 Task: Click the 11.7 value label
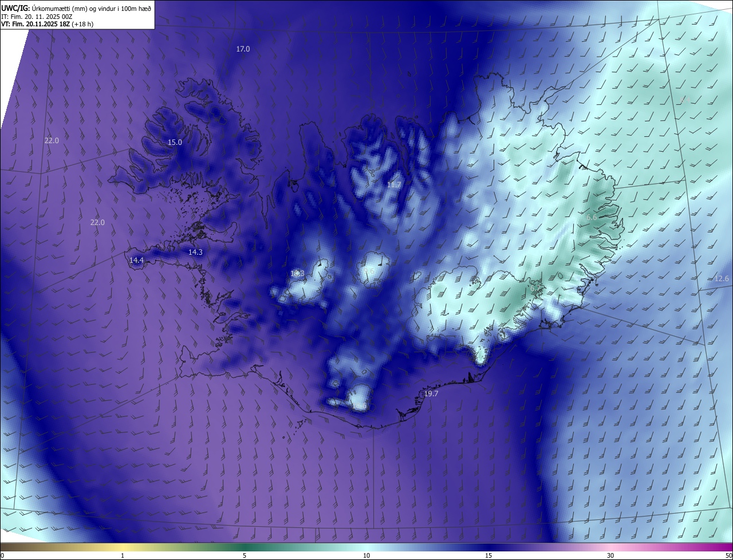pyautogui.click(x=394, y=185)
